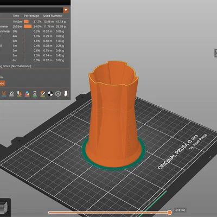Select the 1h42m time value
217x217 pixels.
click(x=17, y=22)
